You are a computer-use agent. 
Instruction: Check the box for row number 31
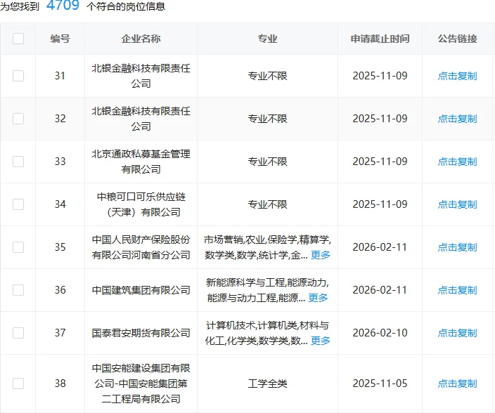18,76
